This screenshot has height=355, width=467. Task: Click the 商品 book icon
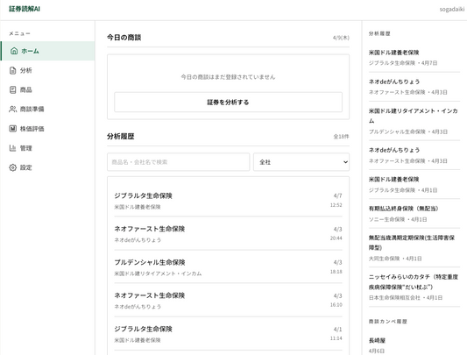tap(12, 89)
